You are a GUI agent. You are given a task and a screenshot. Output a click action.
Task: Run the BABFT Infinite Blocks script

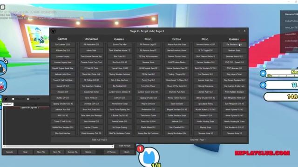(177, 62)
